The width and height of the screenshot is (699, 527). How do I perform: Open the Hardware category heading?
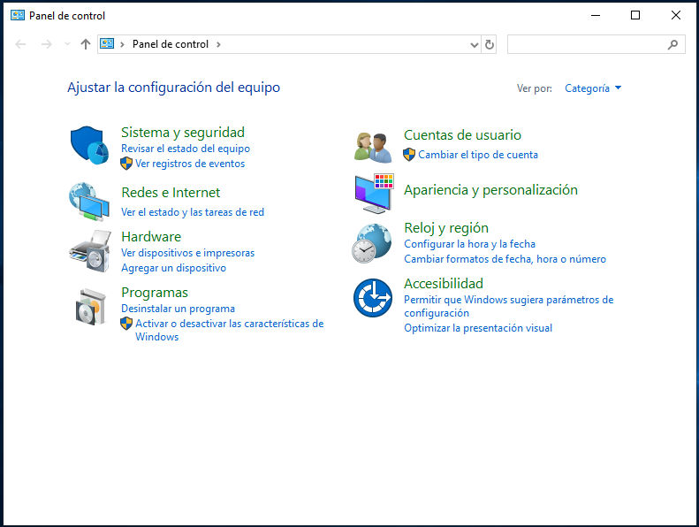[x=151, y=236]
